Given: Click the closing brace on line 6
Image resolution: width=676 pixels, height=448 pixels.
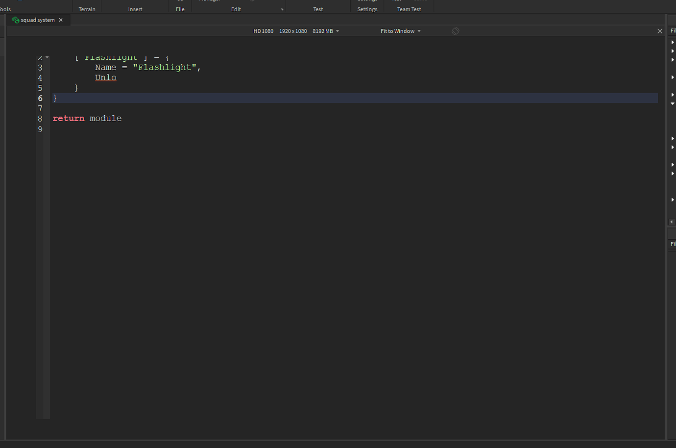Looking at the screenshot, I should pos(55,98).
